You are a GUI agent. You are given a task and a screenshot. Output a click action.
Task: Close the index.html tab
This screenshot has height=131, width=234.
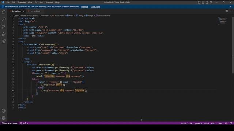[x=23, y=11]
